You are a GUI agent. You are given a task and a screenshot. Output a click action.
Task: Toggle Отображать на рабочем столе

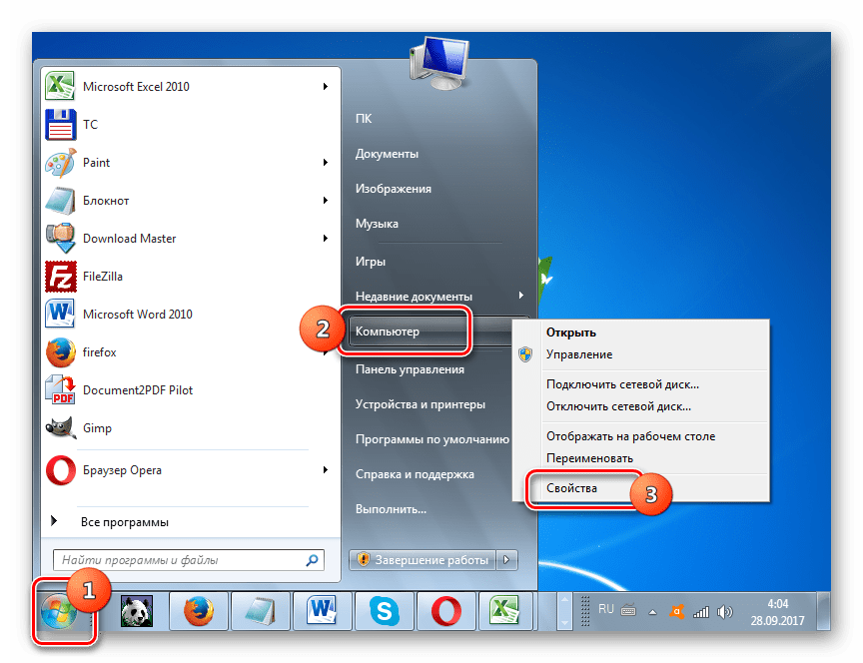point(630,436)
